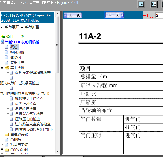This screenshot has width=163, height=157.
Task: Click the collapse-both-panels arrows icon
Action: pos(154,4)
